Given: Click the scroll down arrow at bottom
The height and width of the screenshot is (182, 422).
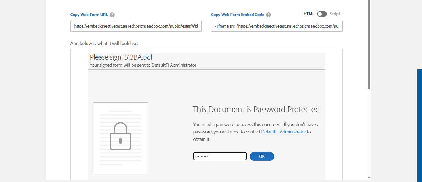Looking at the screenshot, I should pyautogui.click(x=369, y=177).
